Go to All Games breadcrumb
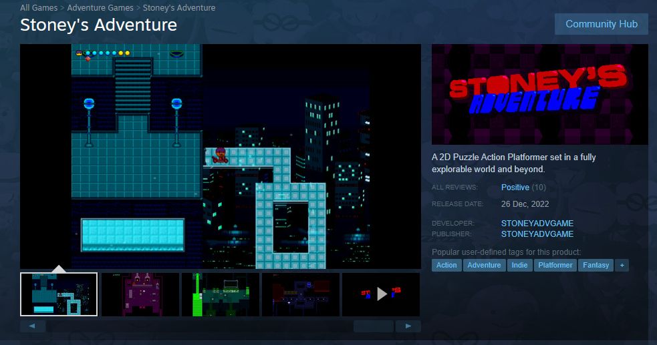The height and width of the screenshot is (345, 657). coord(39,7)
